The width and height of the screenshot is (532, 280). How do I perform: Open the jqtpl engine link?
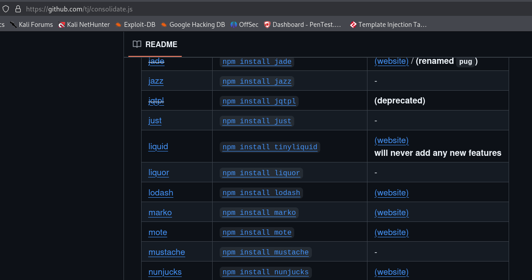(x=156, y=101)
